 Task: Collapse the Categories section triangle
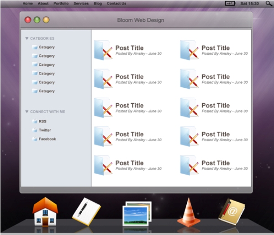tap(27, 38)
